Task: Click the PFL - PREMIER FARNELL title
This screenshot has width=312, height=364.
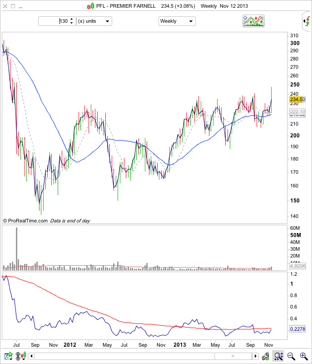Action: [x=126, y=6]
